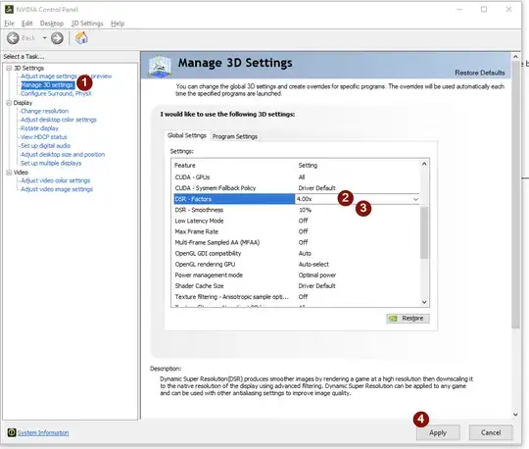Open the File menu
The height and width of the screenshot is (449, 529).
[9, 24]
